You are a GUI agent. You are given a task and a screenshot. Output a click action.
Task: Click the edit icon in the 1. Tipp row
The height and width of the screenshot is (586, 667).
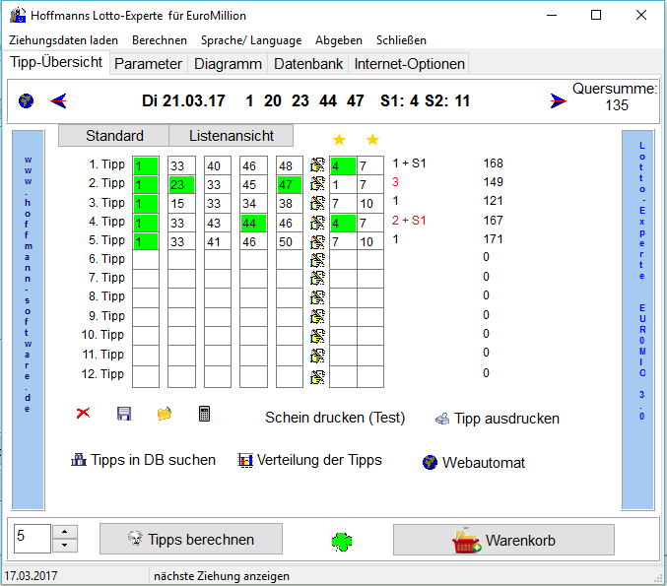(x=317, y=165)
